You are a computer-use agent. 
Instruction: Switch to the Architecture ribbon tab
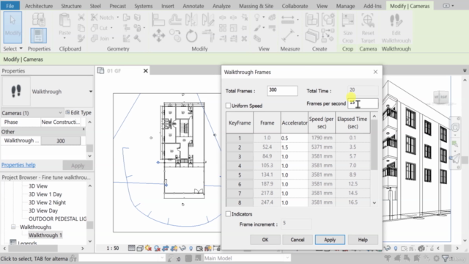coord(39,6)
